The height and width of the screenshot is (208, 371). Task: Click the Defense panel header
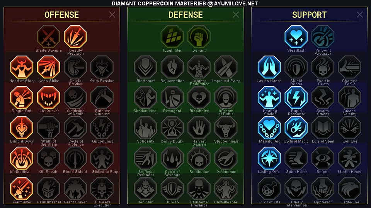[x=185, y=15]
